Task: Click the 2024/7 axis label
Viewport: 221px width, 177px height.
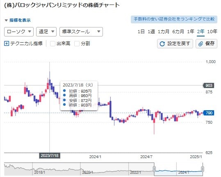Action: point(146,157)
